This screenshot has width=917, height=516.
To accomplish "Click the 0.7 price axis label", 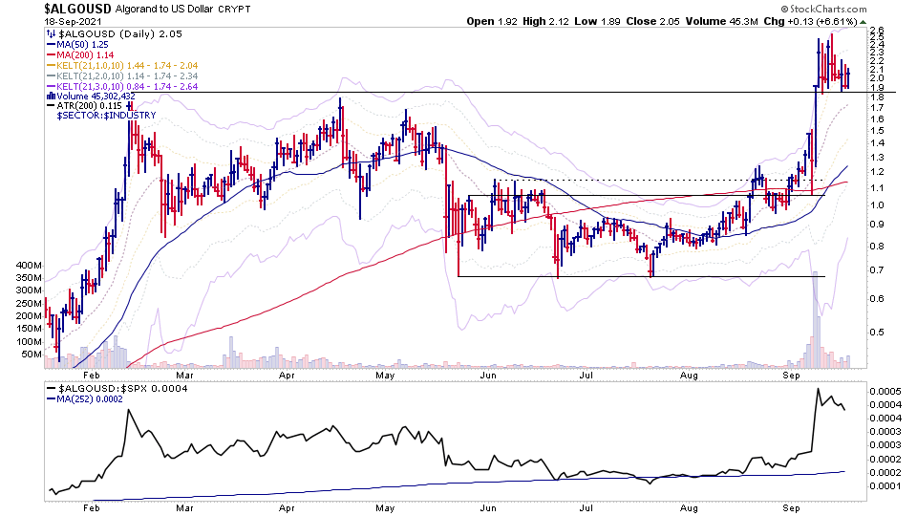I will click(x=877, y=270).
